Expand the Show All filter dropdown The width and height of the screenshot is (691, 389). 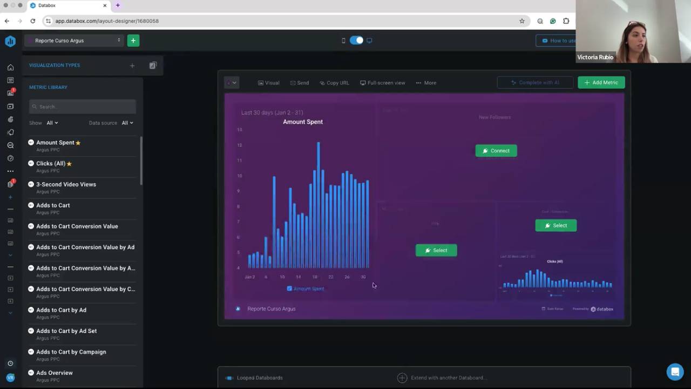[x=52, y=123]
